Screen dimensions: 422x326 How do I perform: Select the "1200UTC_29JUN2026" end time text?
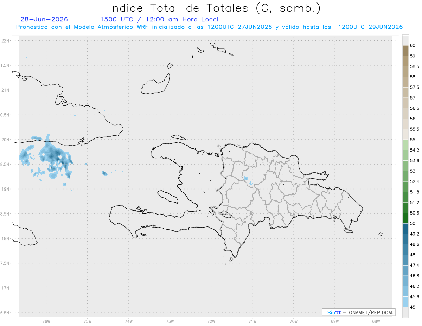(370, 27)
